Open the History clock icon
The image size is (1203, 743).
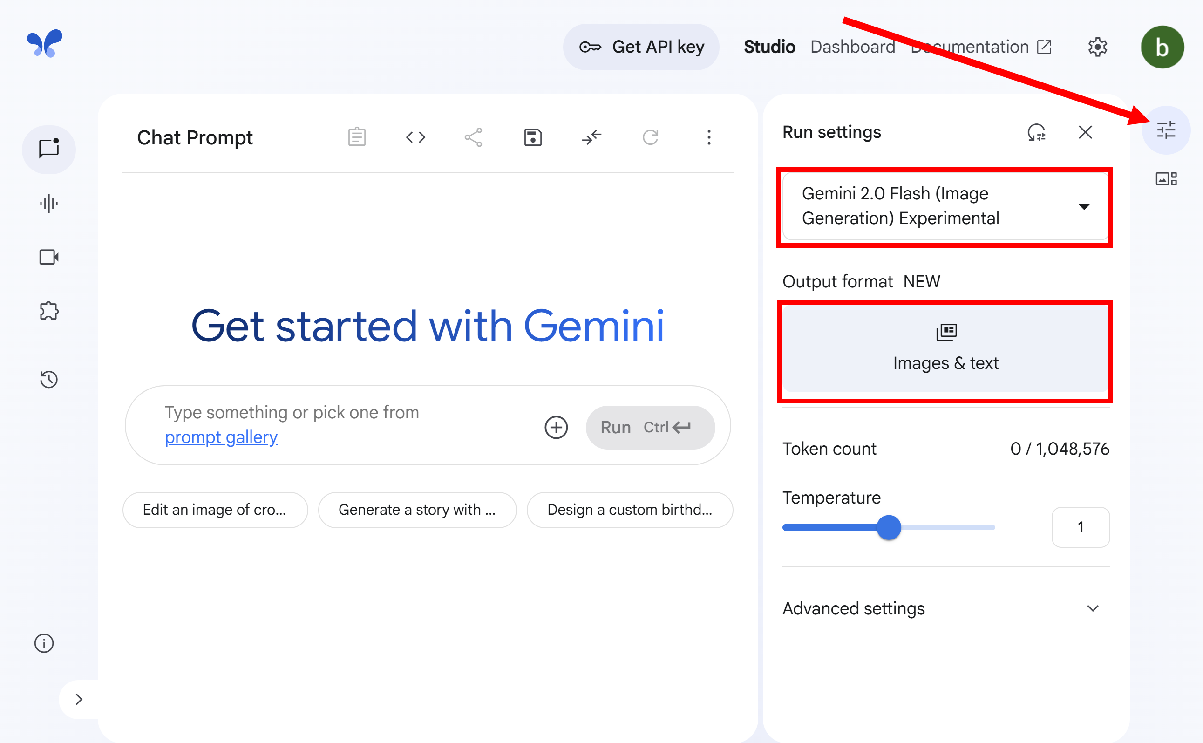pyautogui.click(x=48, y=379)
